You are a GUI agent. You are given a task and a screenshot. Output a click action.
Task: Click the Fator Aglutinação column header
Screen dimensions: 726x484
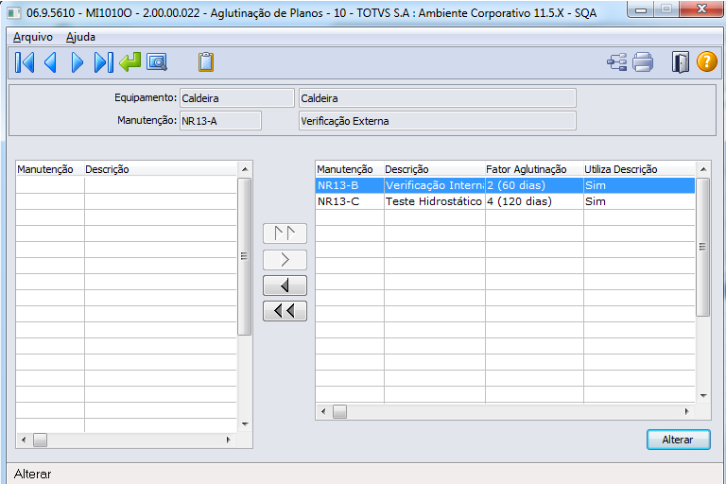click(x=534, y=169)
